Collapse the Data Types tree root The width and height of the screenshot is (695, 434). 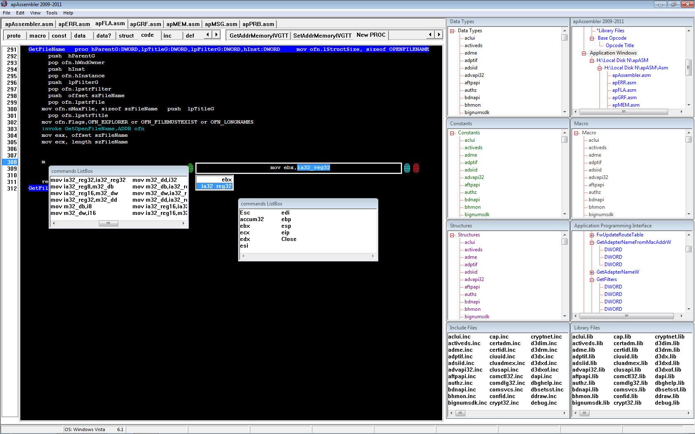point(452,31)
